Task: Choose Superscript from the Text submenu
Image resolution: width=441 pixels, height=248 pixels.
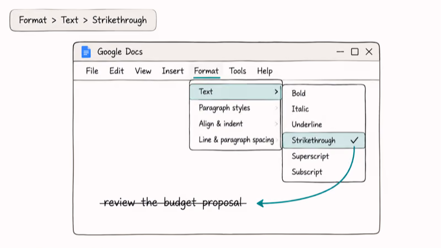Action: [324, 157]
